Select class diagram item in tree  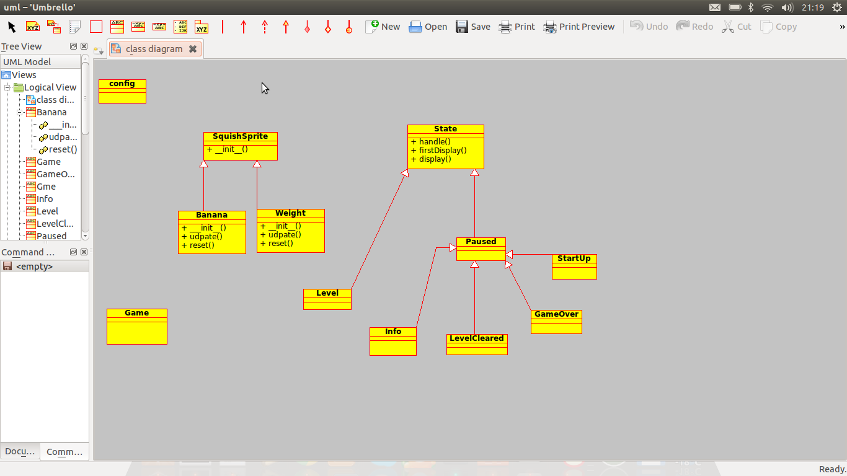[50, 100]
